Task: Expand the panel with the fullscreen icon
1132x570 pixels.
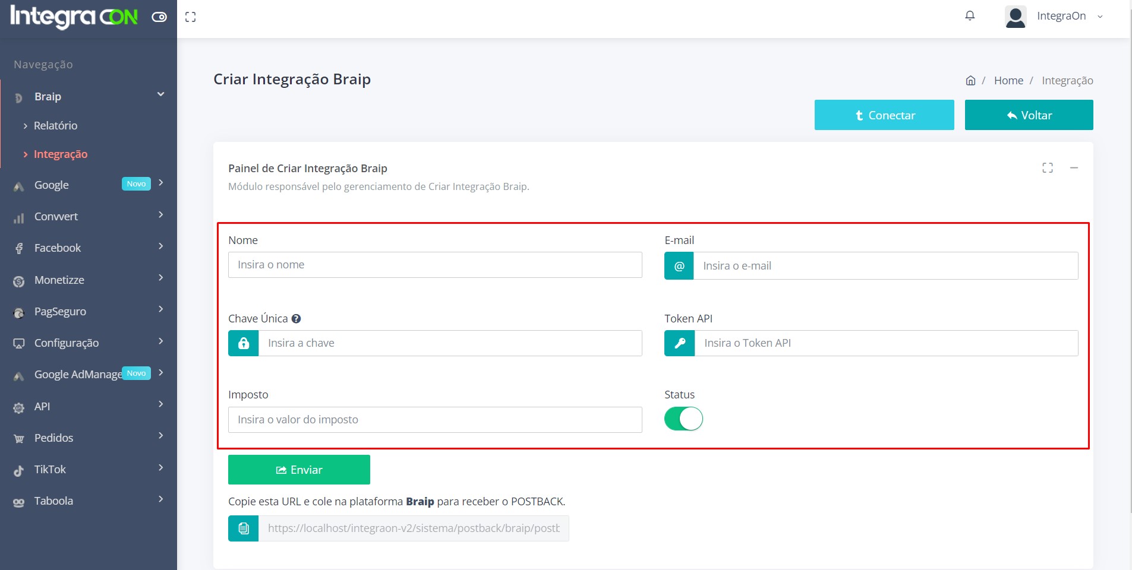Action: [x=1047, y=168]
